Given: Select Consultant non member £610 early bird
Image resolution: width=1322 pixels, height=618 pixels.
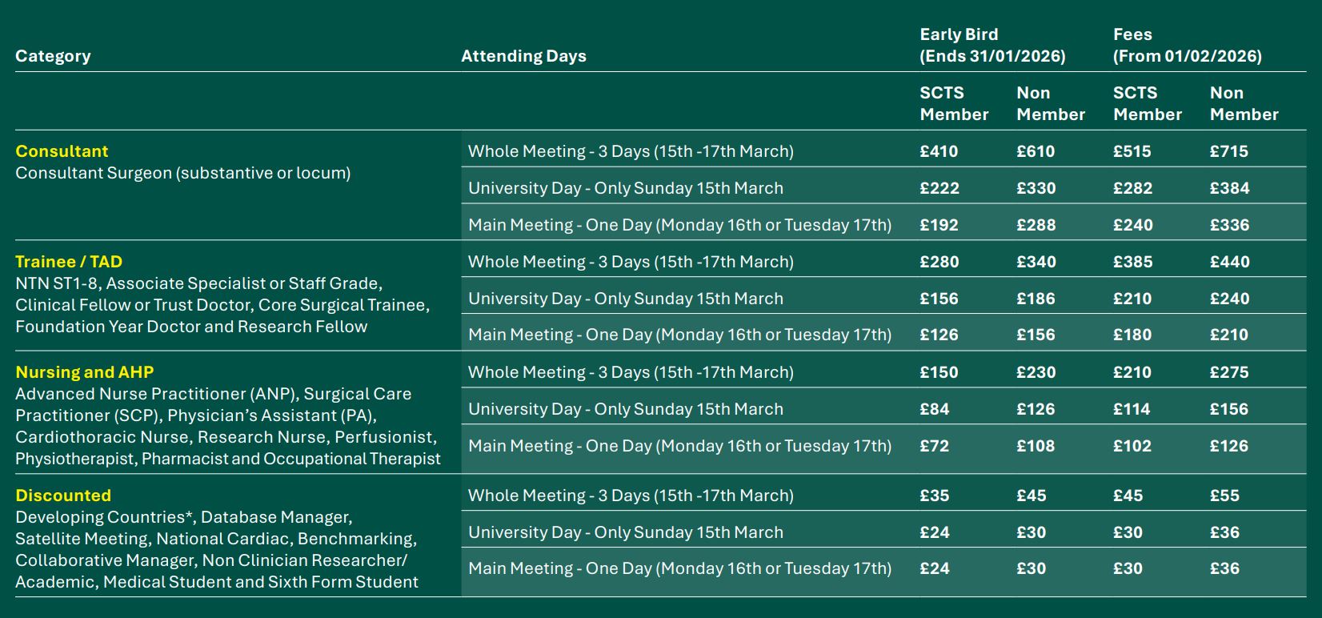Looking at the screenshot, I should [1036, 151].
